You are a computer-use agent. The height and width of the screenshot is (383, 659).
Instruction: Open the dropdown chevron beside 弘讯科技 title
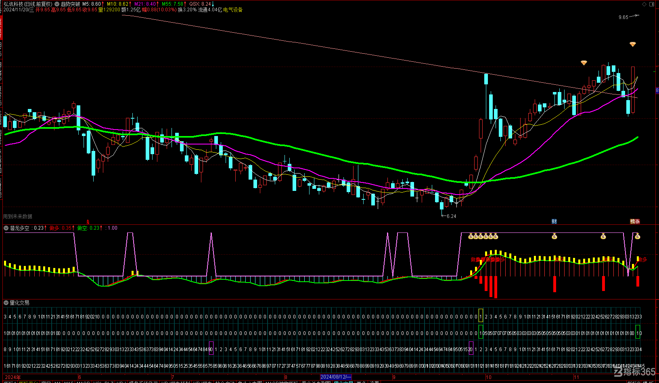coord(57,4)
